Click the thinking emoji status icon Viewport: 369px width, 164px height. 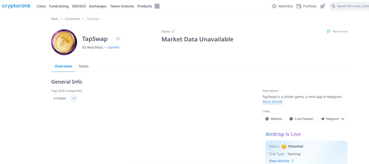coord(284,146)
